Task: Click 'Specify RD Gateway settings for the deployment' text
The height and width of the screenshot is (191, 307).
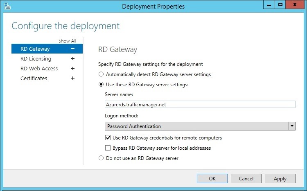Action: [x=150, y=64]
